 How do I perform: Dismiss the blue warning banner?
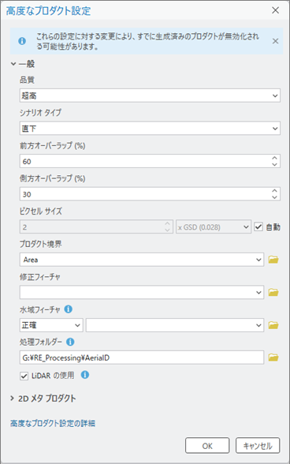(x=275, y=41)
